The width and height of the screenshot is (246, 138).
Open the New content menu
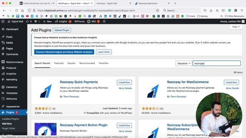(47, 21)
